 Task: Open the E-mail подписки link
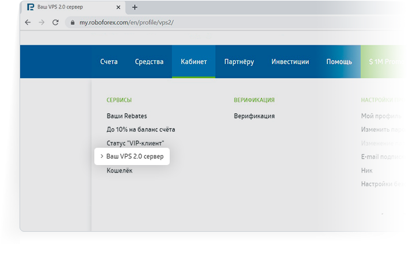(x=382, y=156)
